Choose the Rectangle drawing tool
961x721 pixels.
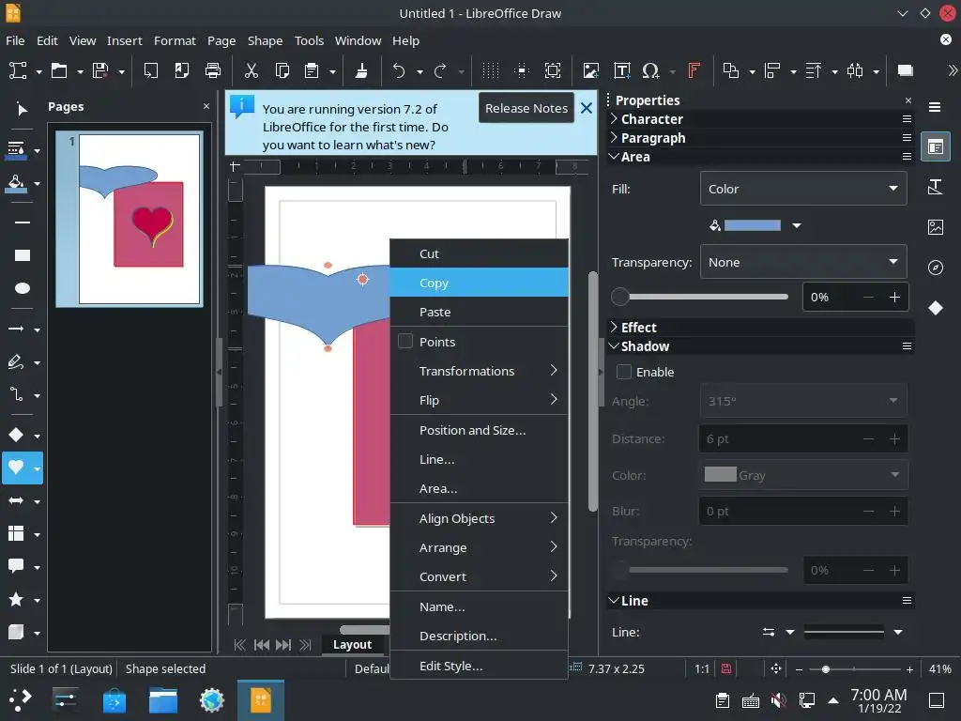point(23,255)
